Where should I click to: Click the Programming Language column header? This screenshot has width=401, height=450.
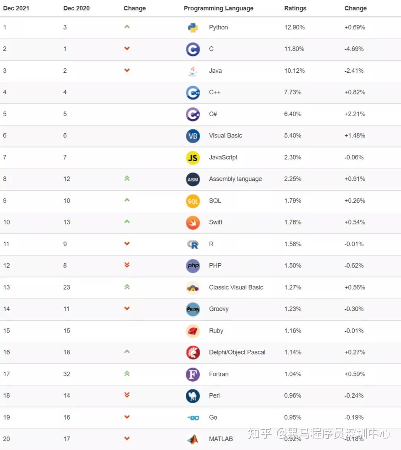point(218,8)
